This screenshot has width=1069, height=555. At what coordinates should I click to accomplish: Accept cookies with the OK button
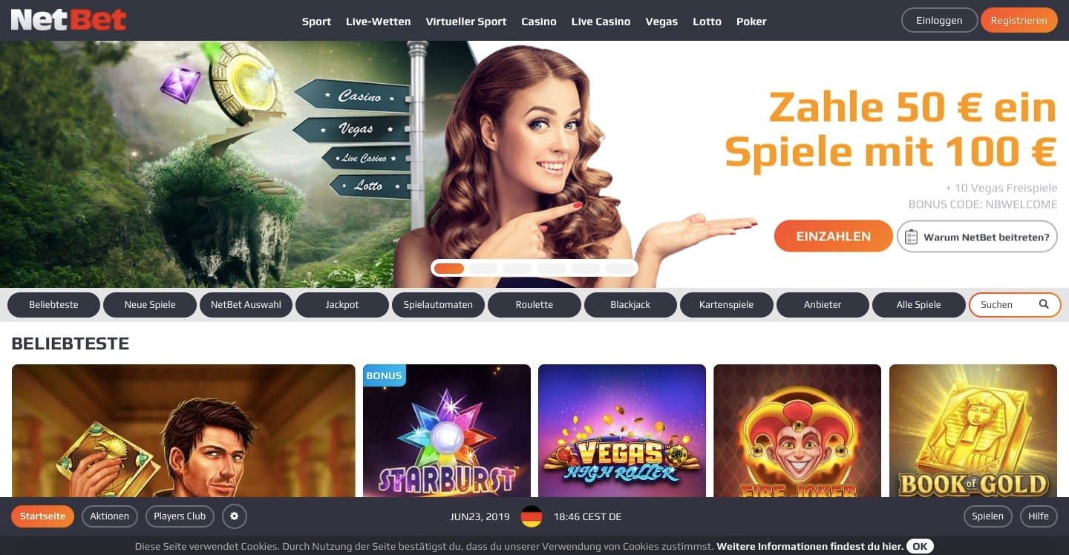coord(920,546)
